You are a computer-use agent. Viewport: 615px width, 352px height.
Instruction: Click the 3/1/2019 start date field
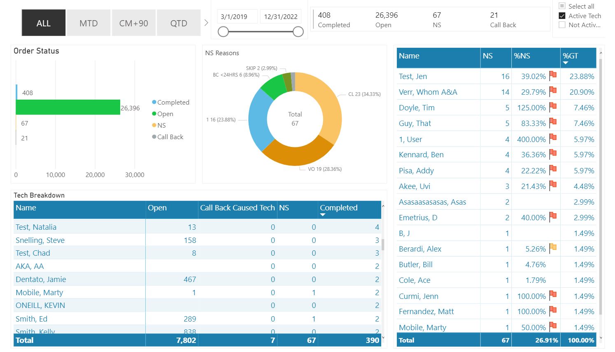[237, 16]
